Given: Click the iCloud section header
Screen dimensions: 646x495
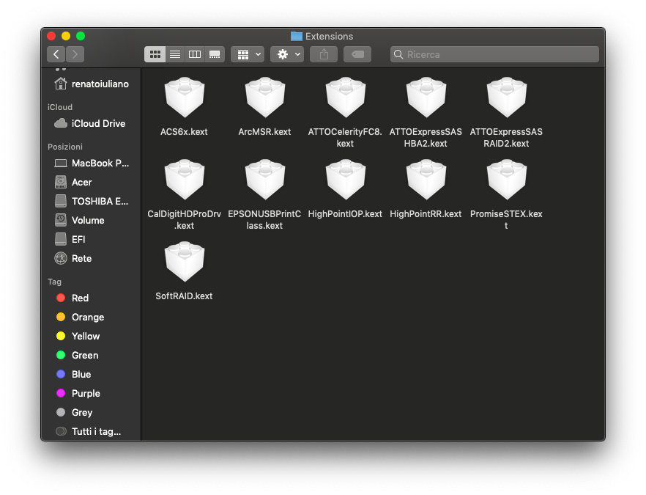Looking at the screenshot, I should click(60, 107).
